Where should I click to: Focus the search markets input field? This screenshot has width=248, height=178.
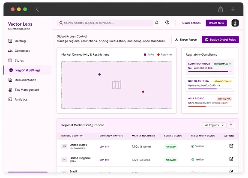click(105, 23)
